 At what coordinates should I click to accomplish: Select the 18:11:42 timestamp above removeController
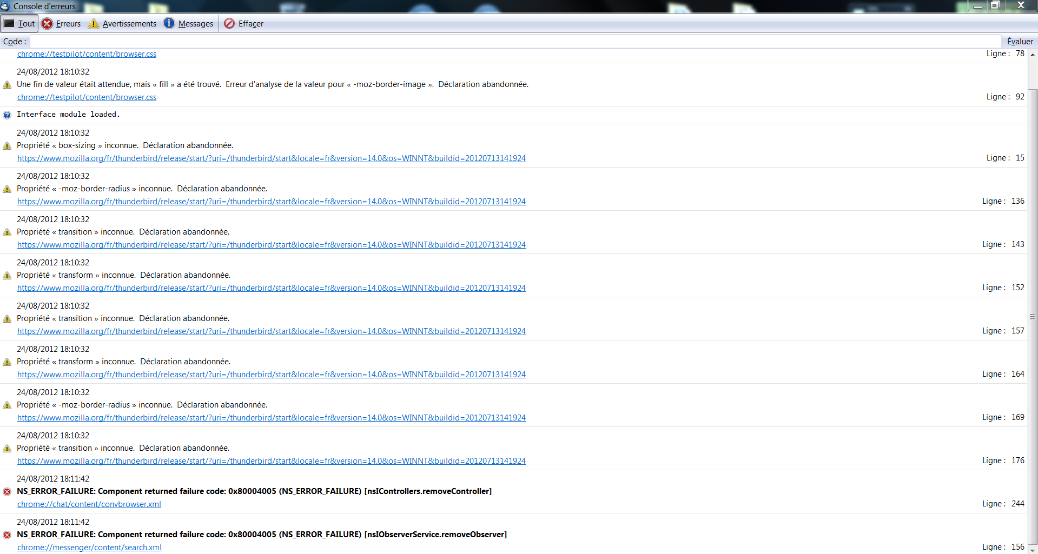click(53, 479)
